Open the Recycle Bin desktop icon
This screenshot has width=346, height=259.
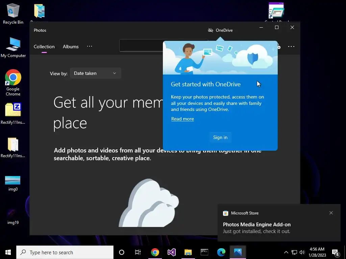point(13,13)
